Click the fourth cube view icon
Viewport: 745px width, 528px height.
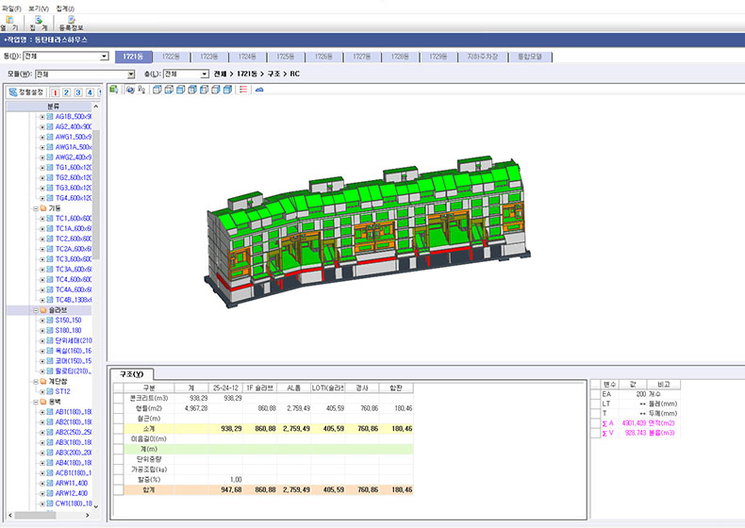[x=192, y=90]
